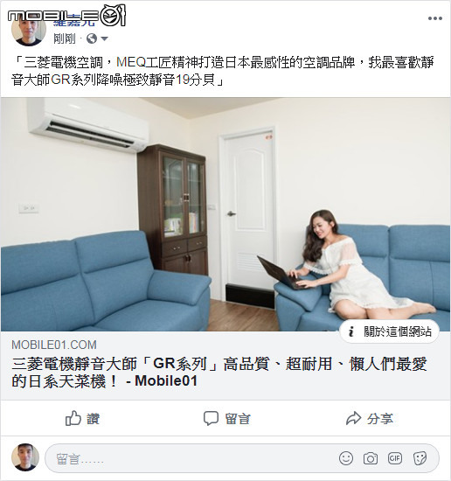Open the emoji smiley picker
This screenshot has height=481, width=451.
pyautogui.click(x=346, y=458)
